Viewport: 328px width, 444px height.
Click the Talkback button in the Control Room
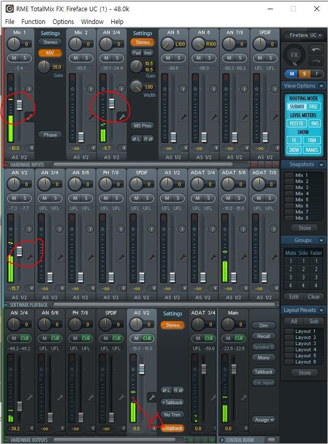(x=263, y=372)
